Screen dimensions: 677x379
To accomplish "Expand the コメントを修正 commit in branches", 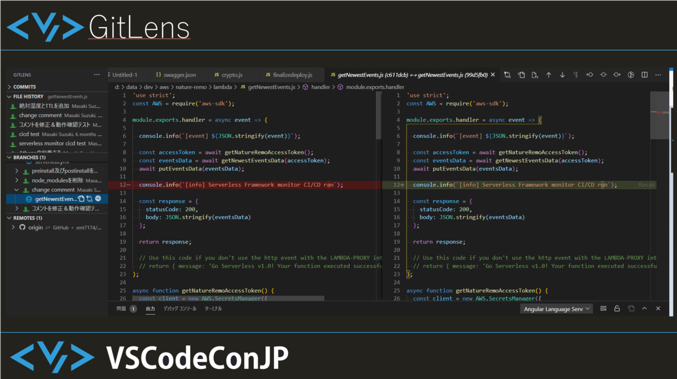I will [17, 208].
